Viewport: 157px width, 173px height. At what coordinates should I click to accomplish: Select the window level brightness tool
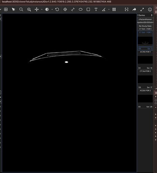47,9
